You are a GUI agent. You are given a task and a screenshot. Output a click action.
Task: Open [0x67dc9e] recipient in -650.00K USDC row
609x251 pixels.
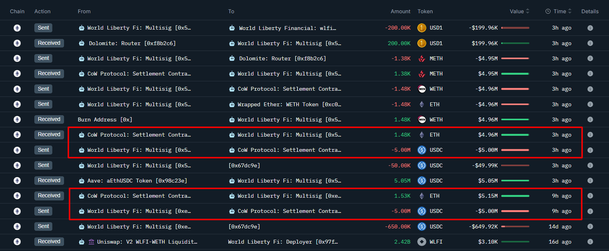click(x=244, y=227)
